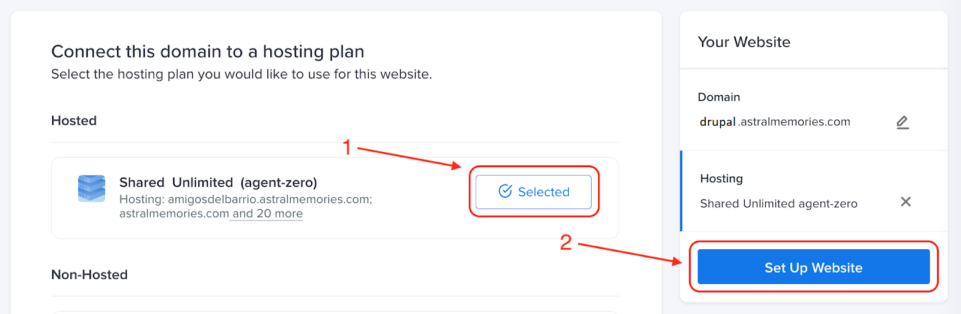Toggle the Selected hosting plan button

click(x=533, y=192)
